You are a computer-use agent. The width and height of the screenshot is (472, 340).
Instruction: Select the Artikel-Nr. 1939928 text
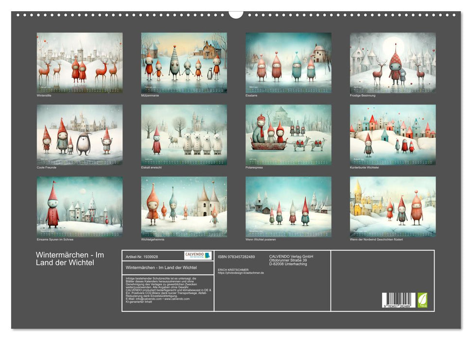tap(142, 257)
